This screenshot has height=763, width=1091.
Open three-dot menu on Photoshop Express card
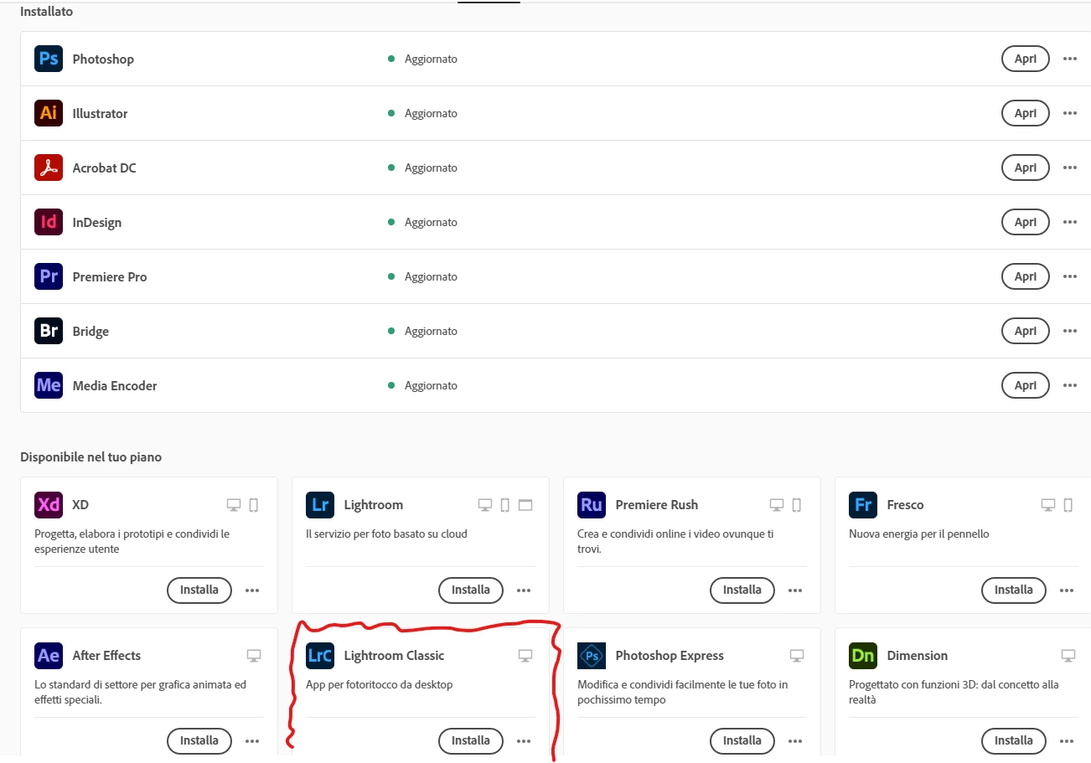pos(795,740)
